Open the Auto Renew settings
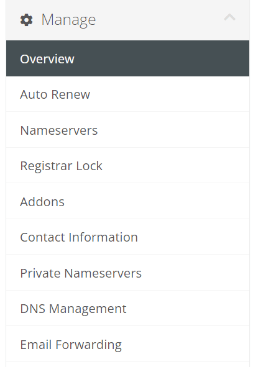 (x=127, y=94)
